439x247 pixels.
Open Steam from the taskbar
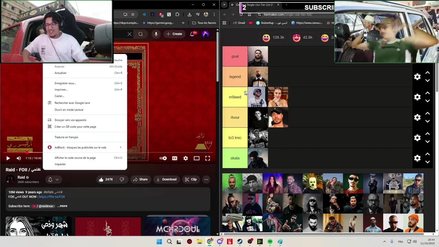[240, 242]
